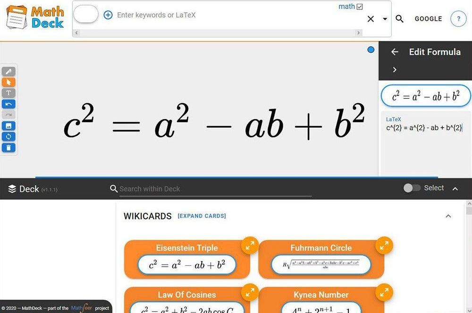
Task: Toggle the math checkbox
Action: (360, 7)
